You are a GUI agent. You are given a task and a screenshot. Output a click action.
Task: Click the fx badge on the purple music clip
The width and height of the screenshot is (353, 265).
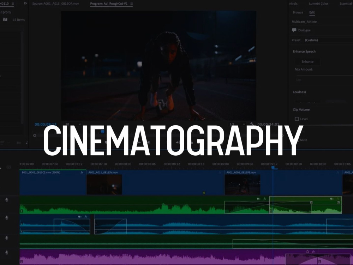click(x=313, y=252)
